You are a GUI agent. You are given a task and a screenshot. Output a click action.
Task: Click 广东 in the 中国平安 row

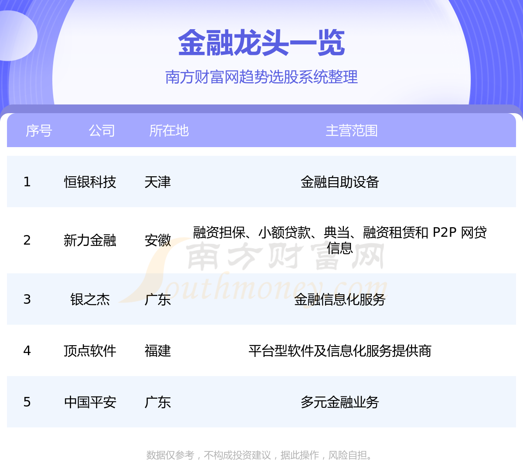(x=157, y=402)
